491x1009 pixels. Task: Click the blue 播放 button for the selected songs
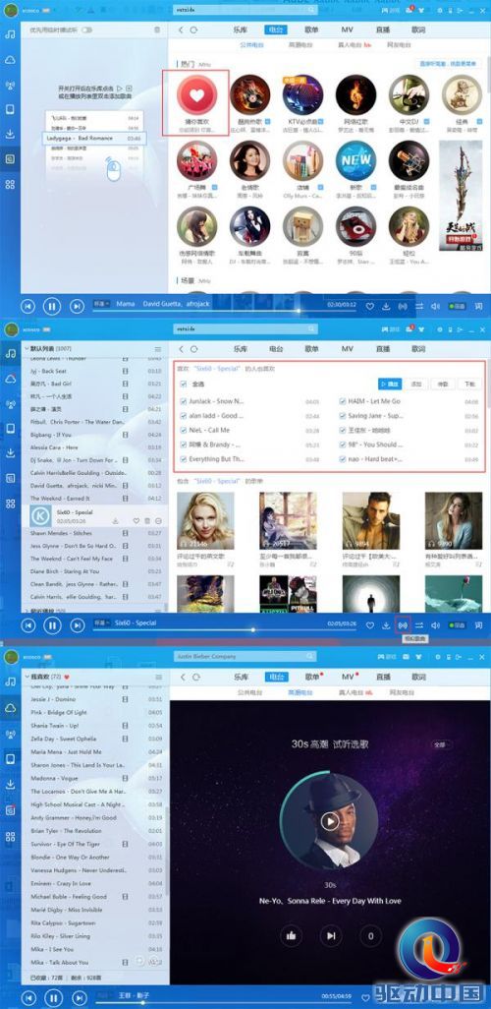(x=389, y=384)
